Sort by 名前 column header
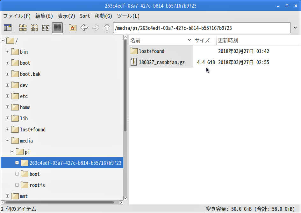The image size is (301, 213). [161, 40]
